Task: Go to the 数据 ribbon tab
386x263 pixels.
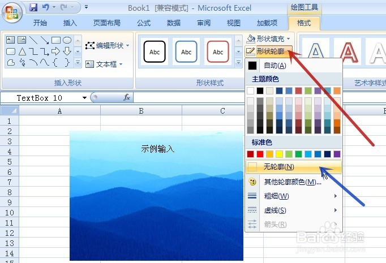Action: coord(174,23)
